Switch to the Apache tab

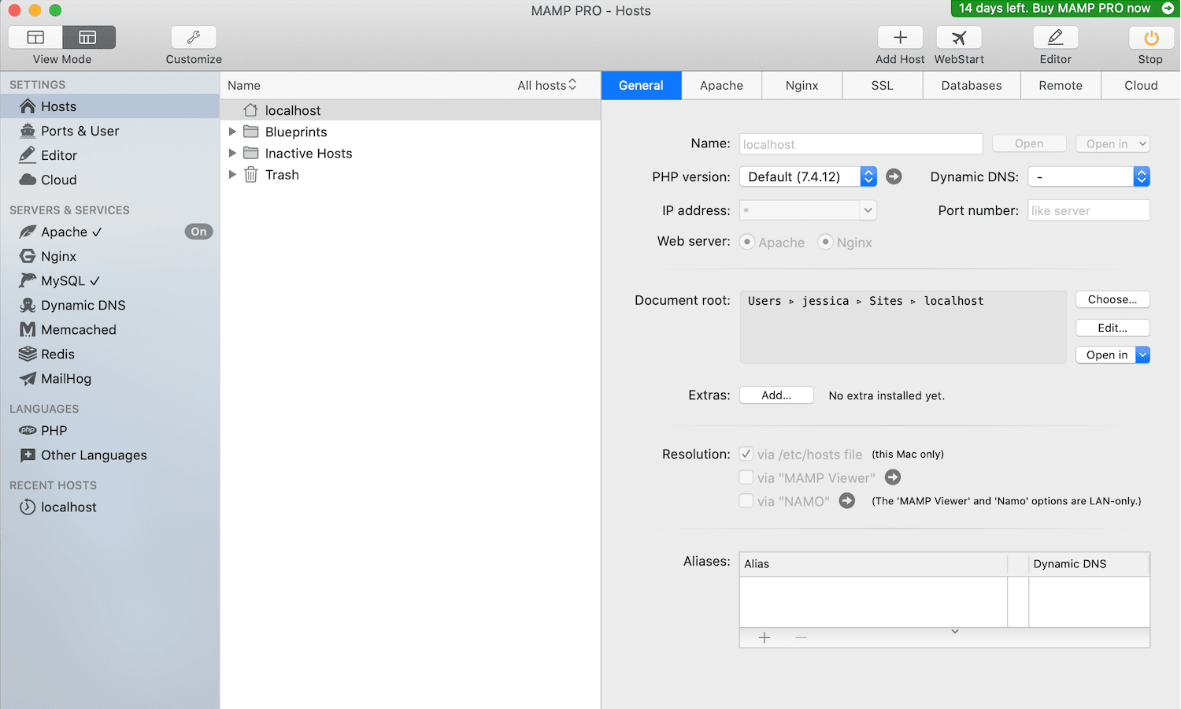[x=721, y=85]
